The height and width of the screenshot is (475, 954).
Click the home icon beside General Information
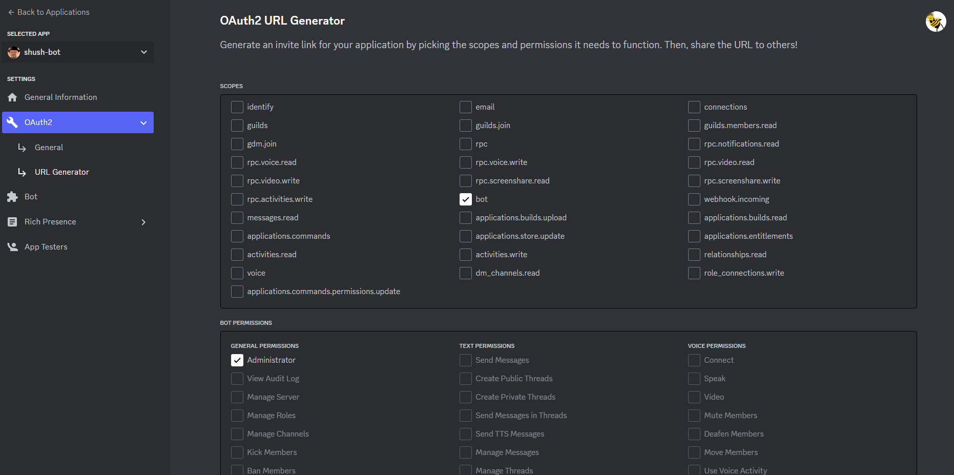point(12,97)
